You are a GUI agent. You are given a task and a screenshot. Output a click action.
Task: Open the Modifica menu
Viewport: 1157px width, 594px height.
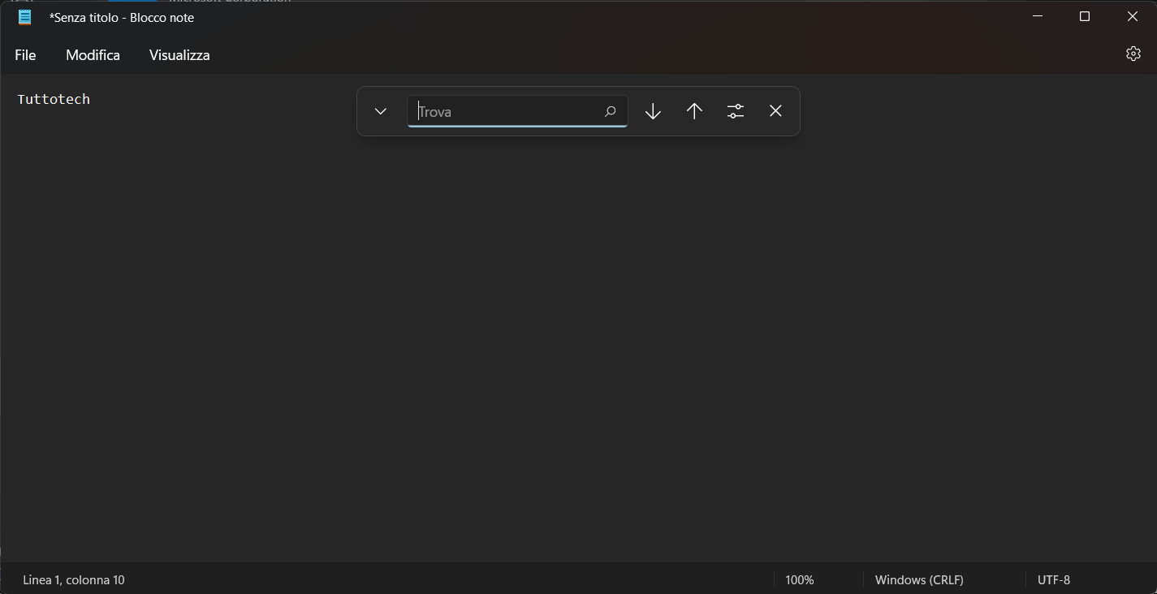click(93, 55)
